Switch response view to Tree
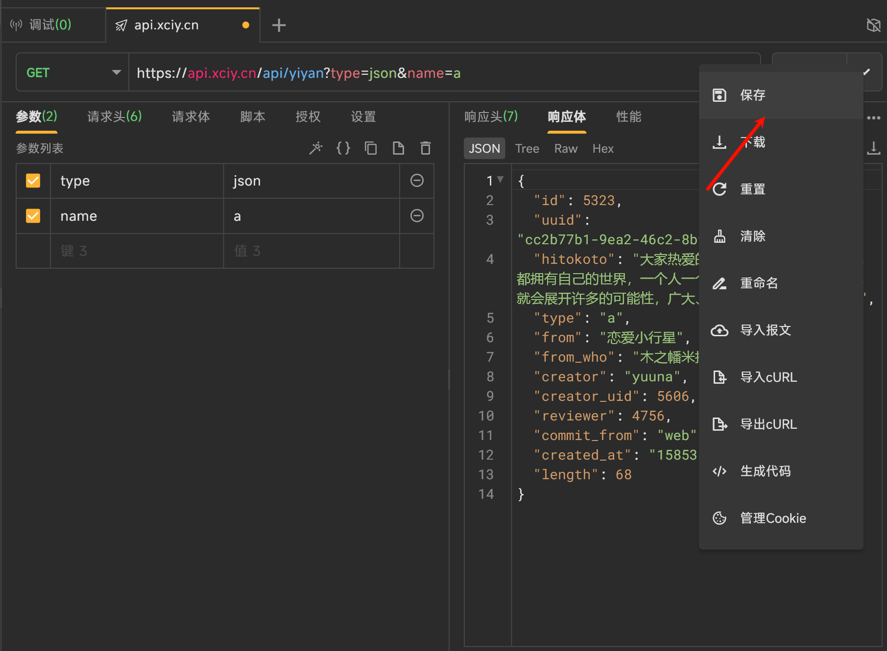 click(527, 148)
